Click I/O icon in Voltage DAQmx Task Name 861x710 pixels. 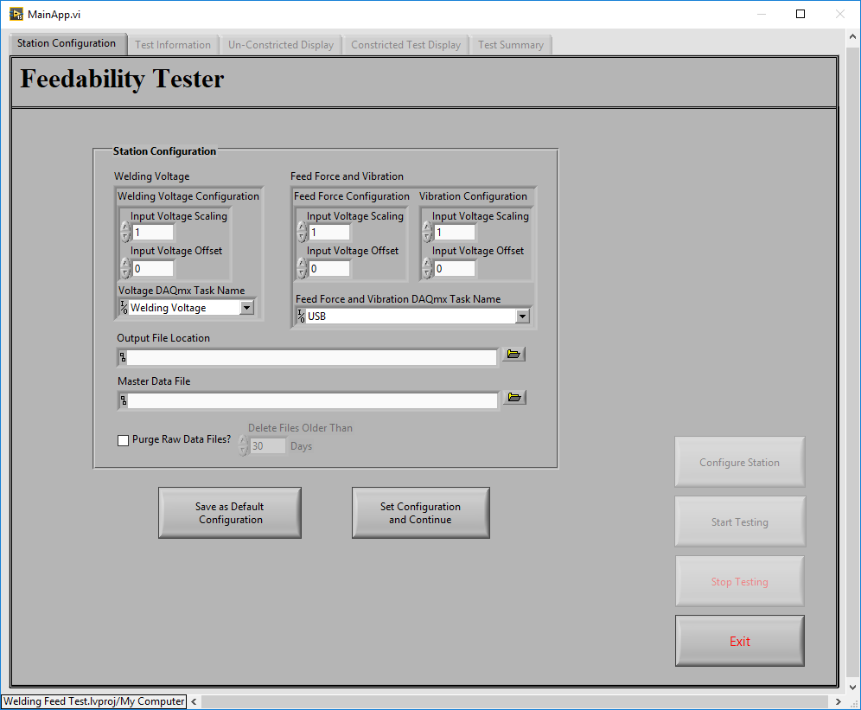coord(124,307)
